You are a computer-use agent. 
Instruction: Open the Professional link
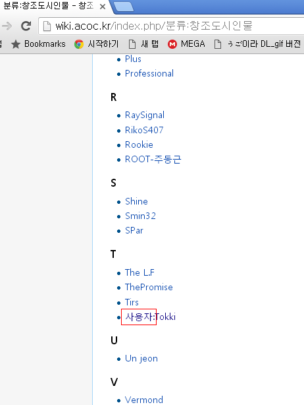click(149, 74)
